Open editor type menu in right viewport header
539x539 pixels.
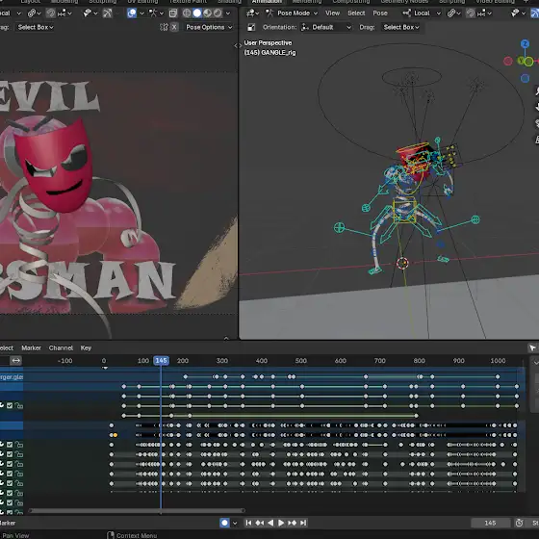[x=252, y=13]
